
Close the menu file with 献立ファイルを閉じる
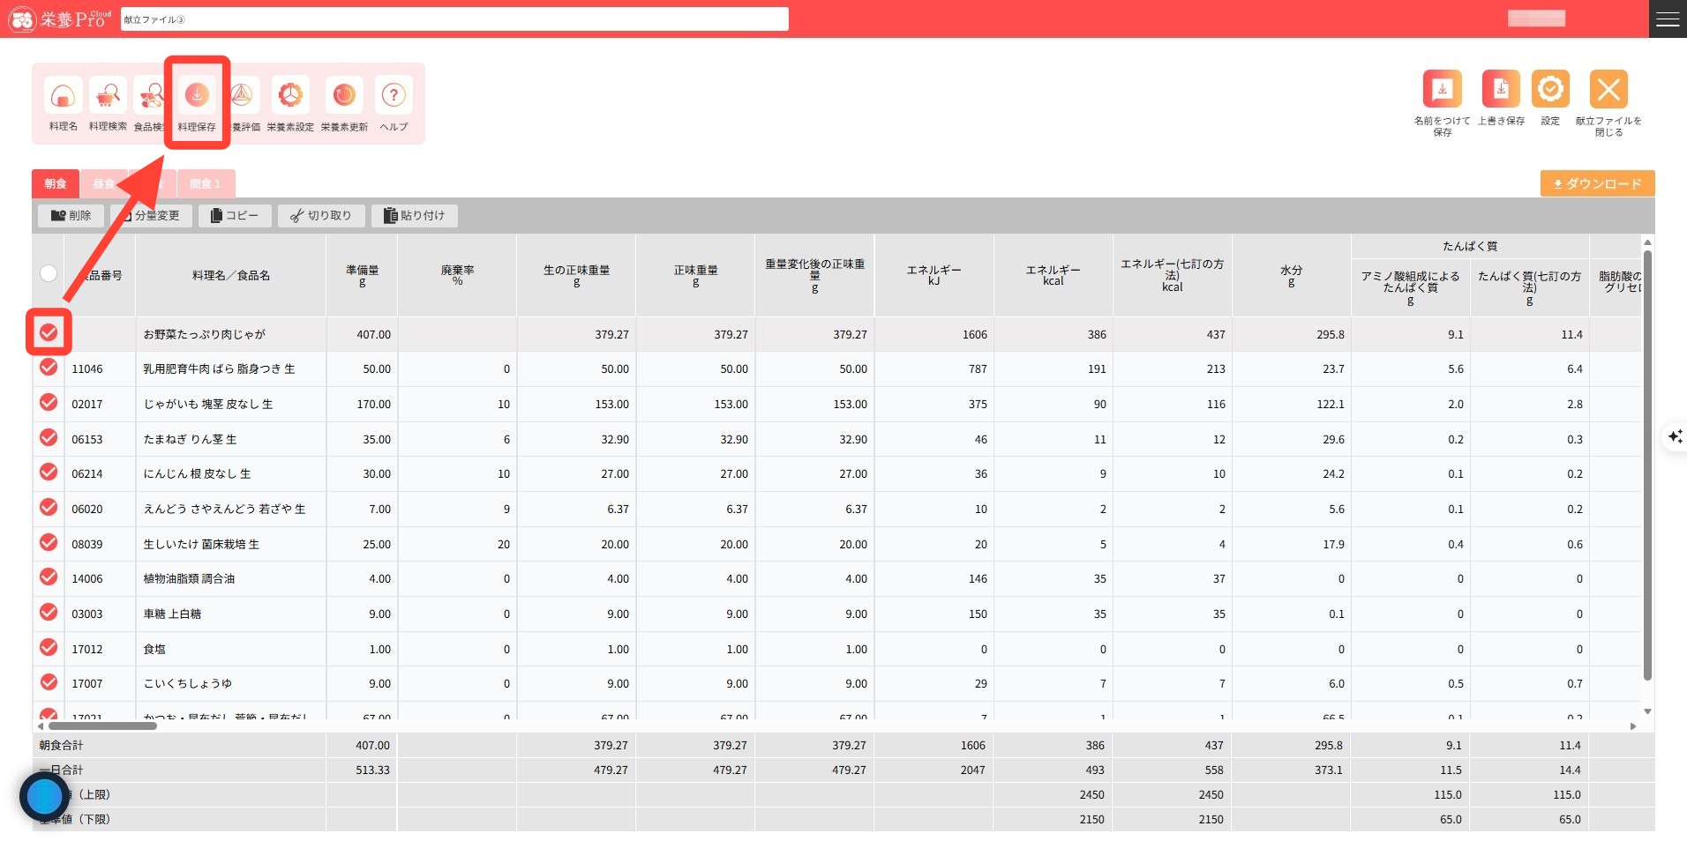point(1608,89)
